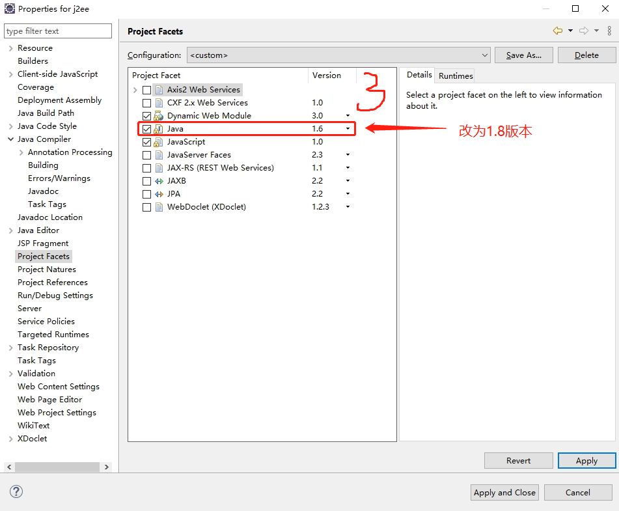Check the JavaServer Faces checkbox

point(146,155)
